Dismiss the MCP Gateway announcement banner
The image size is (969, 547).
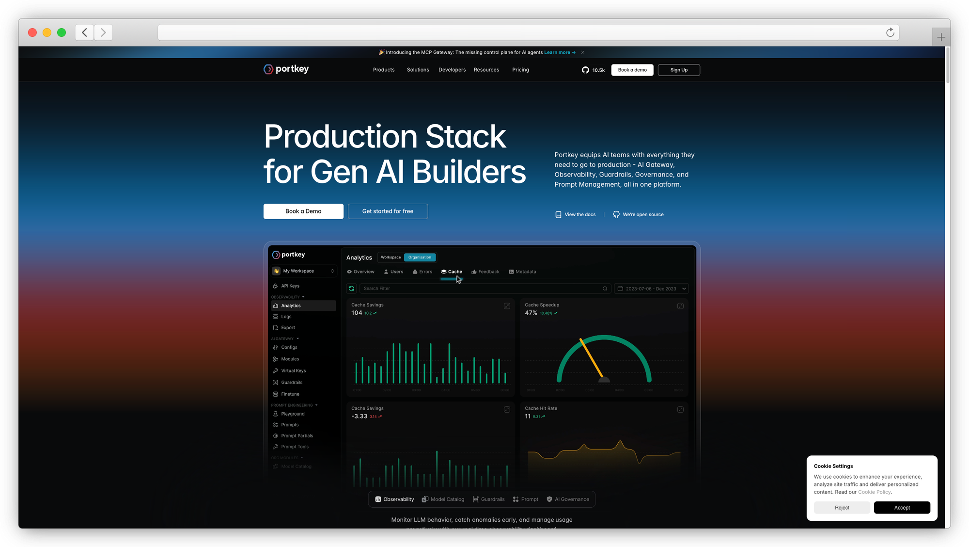click(583, 52)
